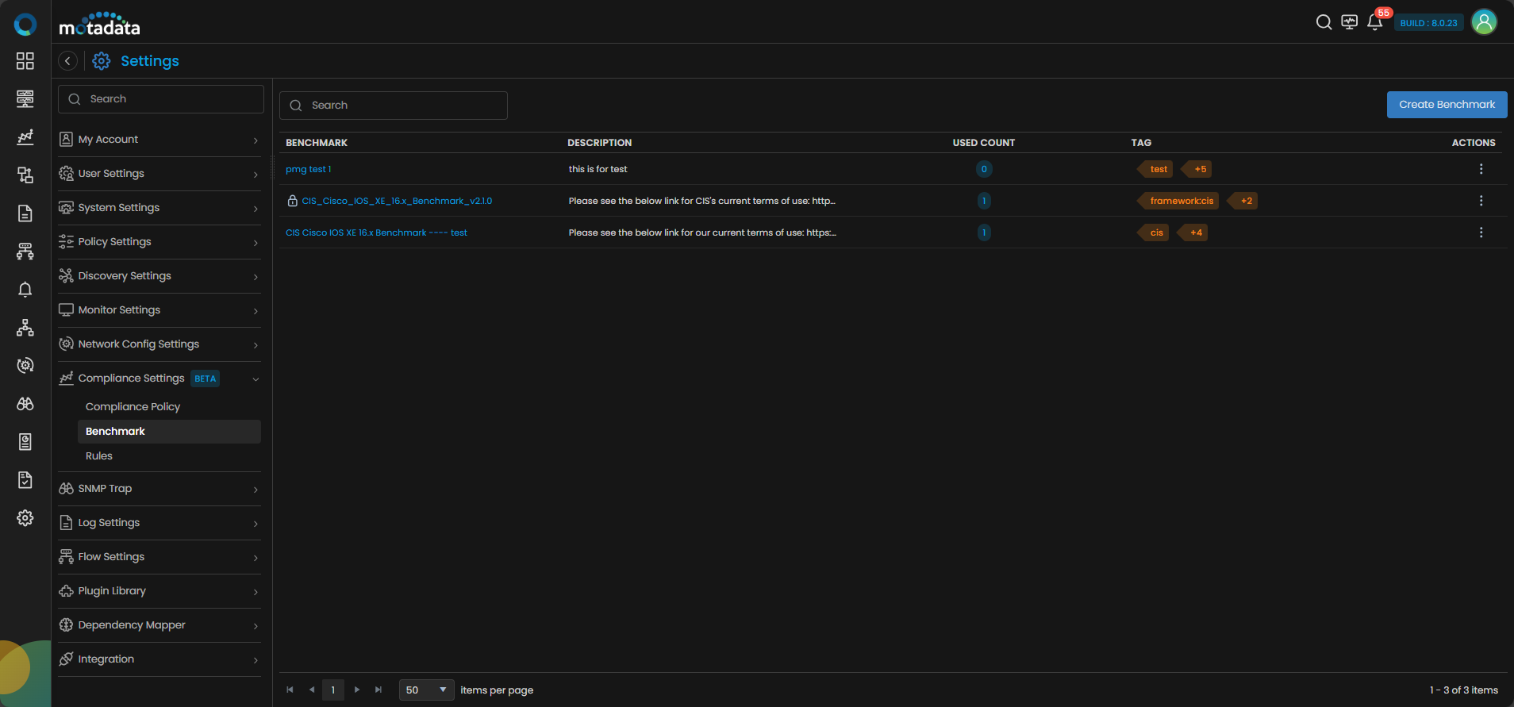The width and height of the screenshot is (1514, 707).
Task: Open the bell alerts icon in left rail
Action: coord(25,290)
